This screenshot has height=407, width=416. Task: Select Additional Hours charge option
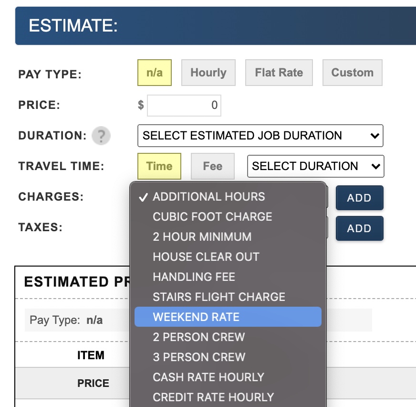228,197
